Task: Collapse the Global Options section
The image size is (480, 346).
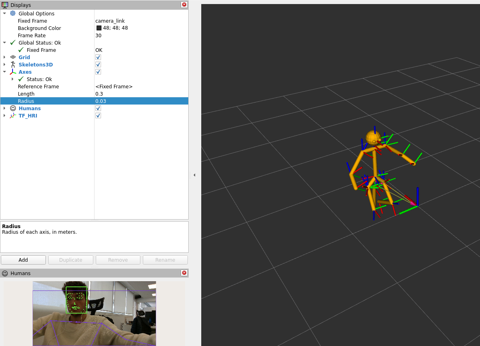Action: [x=4, y=13]
